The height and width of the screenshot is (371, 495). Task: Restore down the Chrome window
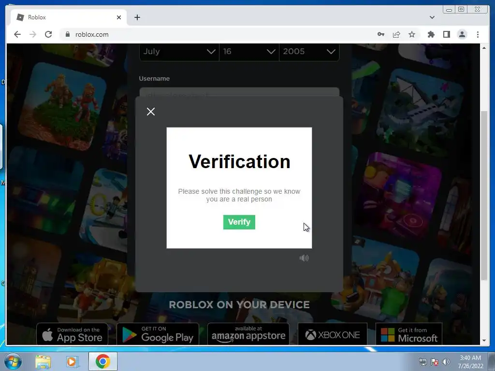pyautogui.click(x=461, y=10)
